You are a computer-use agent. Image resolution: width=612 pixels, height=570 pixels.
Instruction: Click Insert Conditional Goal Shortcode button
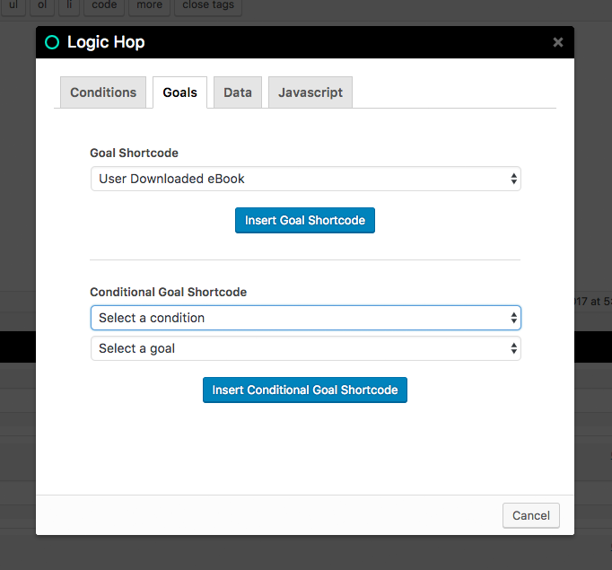point(305,390)
